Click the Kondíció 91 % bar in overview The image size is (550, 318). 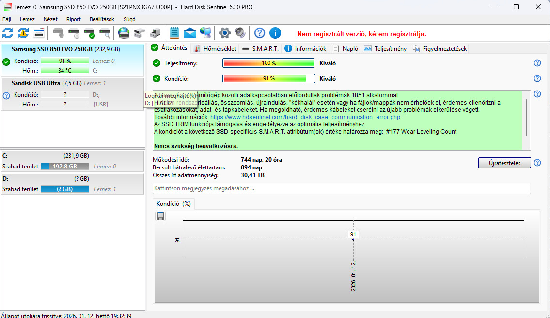coord(268,78)
